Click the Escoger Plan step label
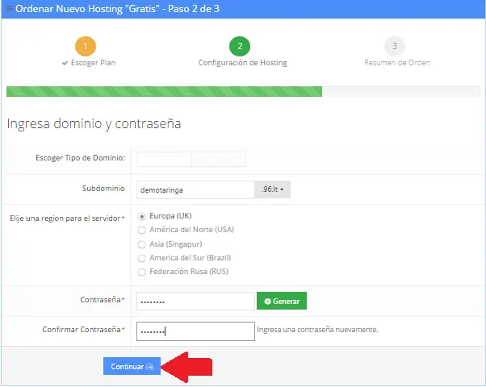Viewport: 486px width, 387px height. tap(93, 63)
